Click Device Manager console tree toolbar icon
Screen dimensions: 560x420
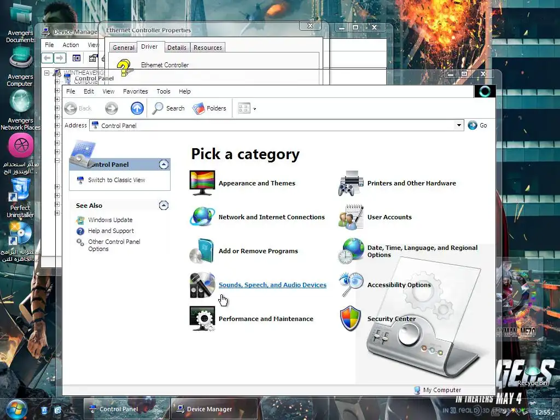[77, 58]
